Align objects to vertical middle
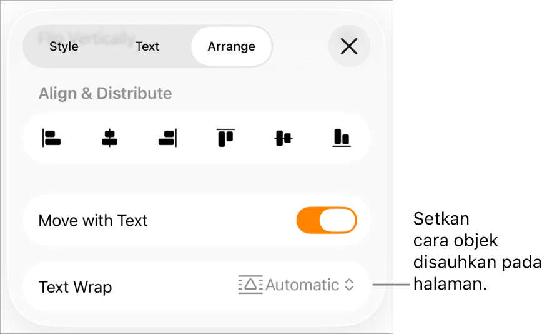 (283, 138)
